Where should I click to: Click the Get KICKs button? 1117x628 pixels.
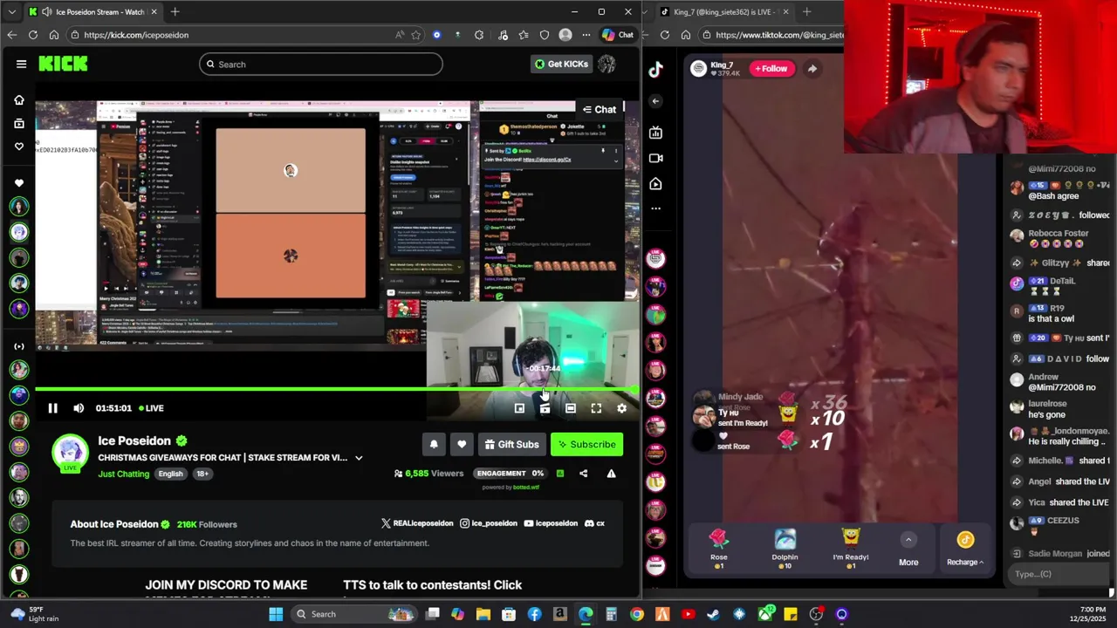click(561, 64)
